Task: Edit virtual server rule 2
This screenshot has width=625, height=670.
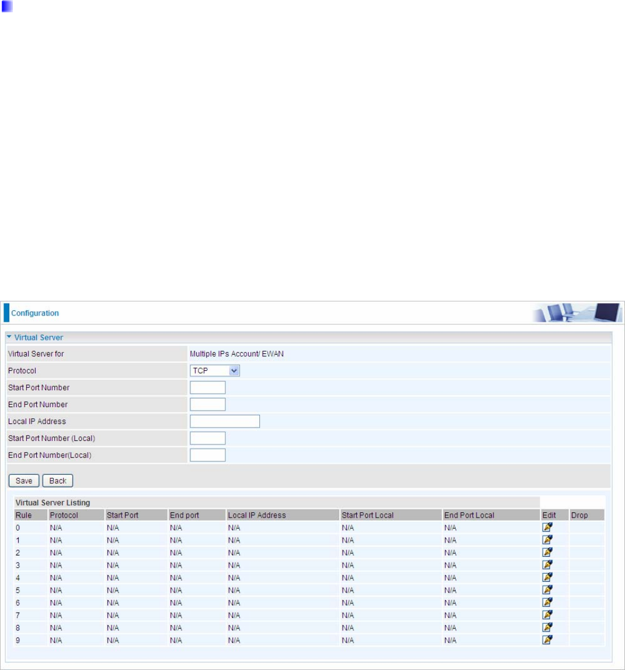Action: tap(547, 552)
